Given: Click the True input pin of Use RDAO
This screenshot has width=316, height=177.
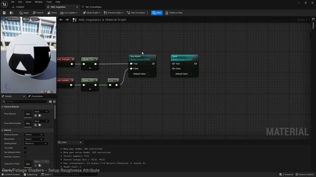Looking at the screenshot, I should pos(131,63).
